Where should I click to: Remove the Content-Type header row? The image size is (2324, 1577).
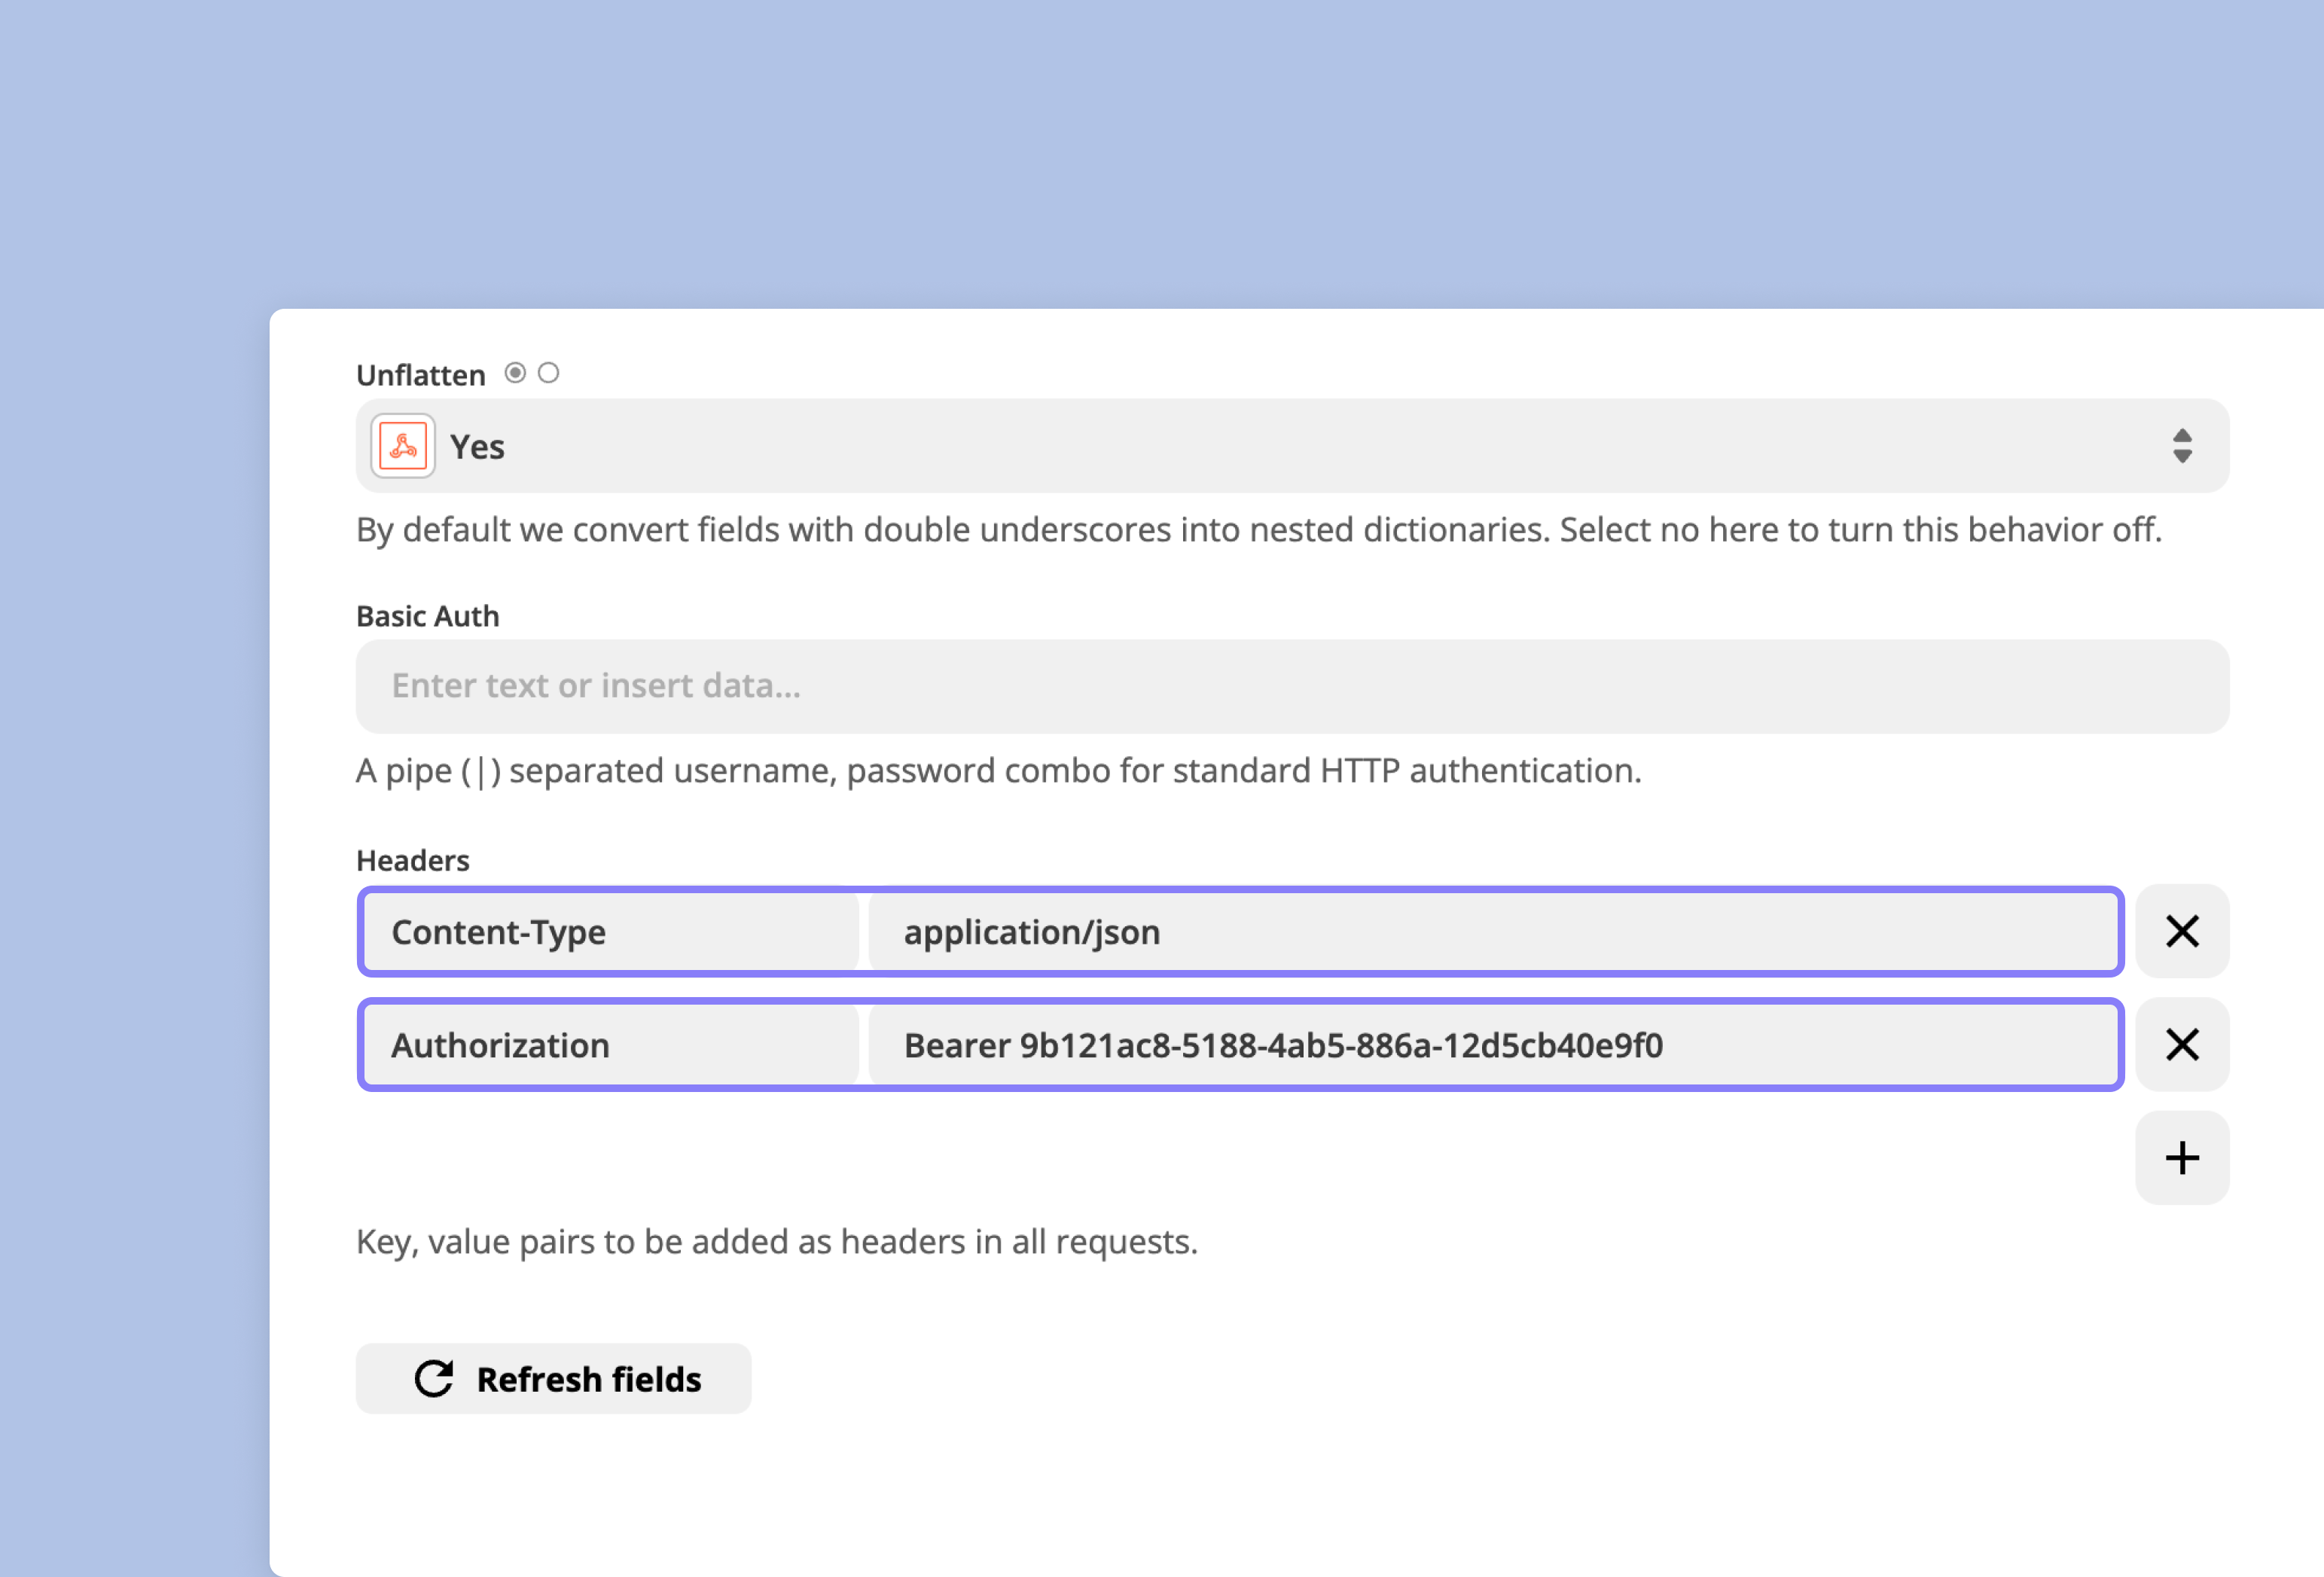pyautogui.click(x=2182, y=931)
